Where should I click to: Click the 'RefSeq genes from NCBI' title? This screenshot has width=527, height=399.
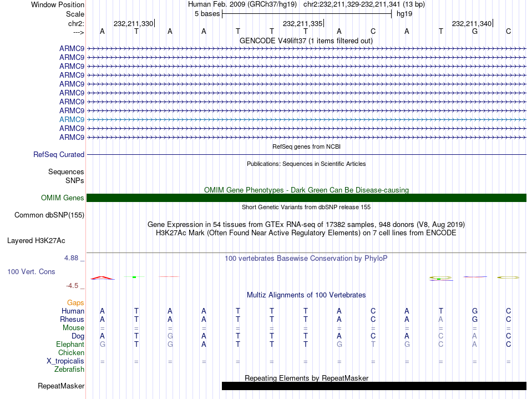(306, 147)
